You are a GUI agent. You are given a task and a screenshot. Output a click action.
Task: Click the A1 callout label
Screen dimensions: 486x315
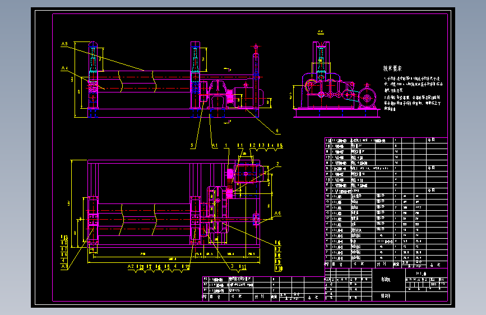[x=215, y=145]
